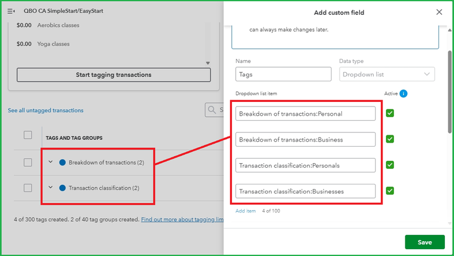The image size is (454, 256).
Task: Uncheck Active for Breakdown of transactions:Business
Action: click(390, 139)
